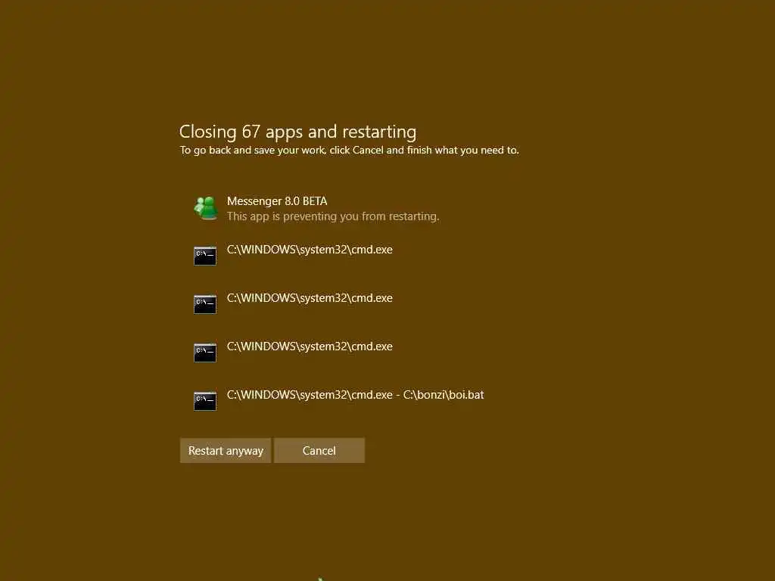
Task: Click 'This app is preventing you from restarting.'
Action: coord(333,216)
